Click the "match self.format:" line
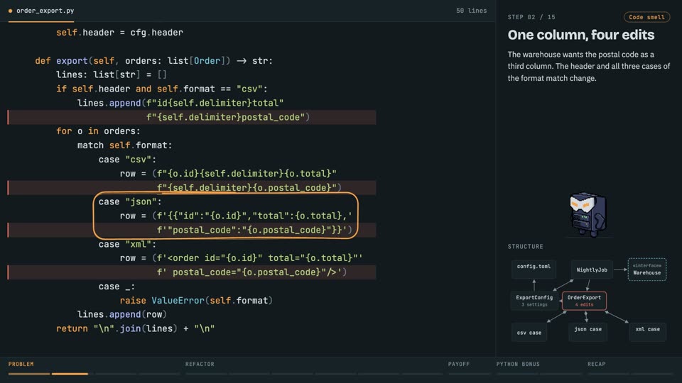 click(x=125, y=145)
